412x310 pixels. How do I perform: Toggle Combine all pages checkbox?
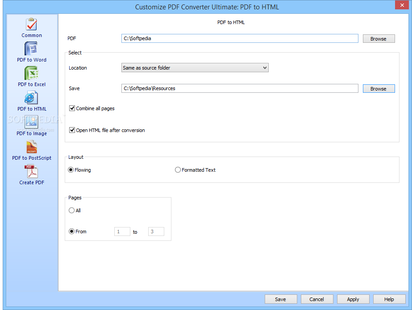(x=72, y=108)
